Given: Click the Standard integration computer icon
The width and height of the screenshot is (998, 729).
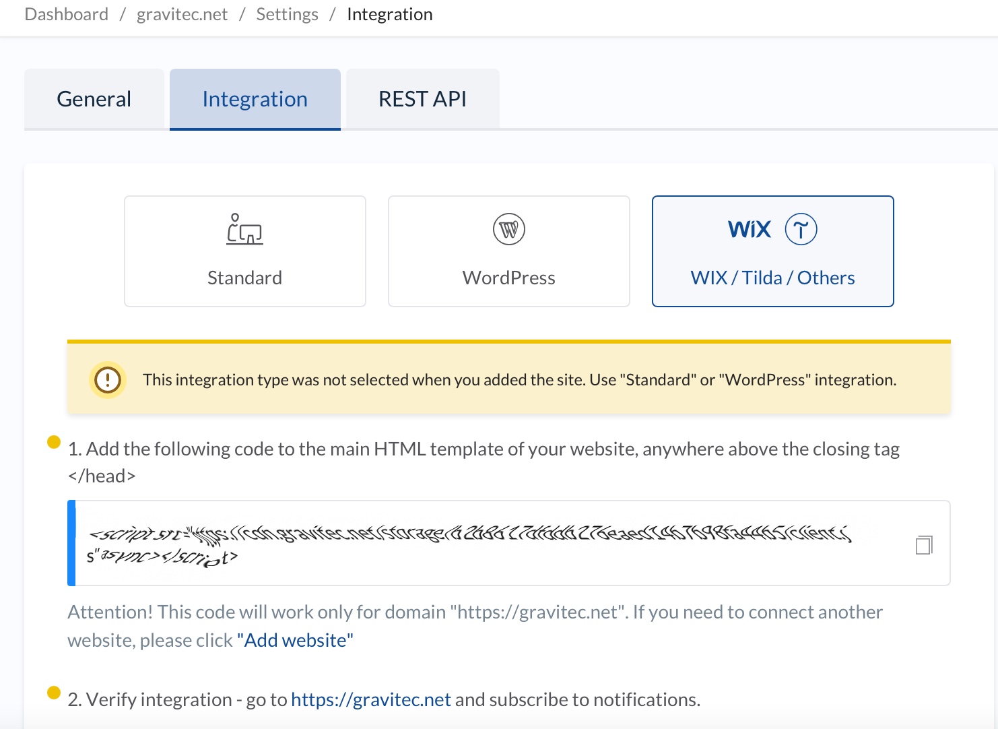Looking at the screenshot, I should point(244,229).
